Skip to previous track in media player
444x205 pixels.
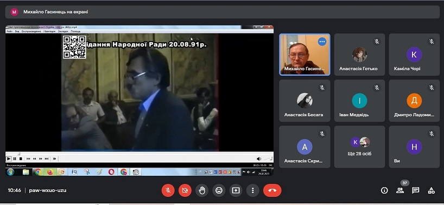coord(28,158)
